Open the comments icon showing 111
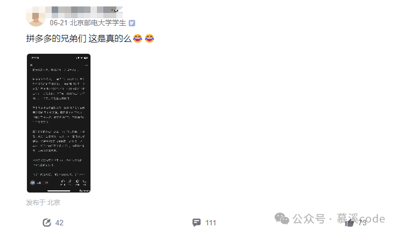398x235 pixels. [x=196, y=223]
